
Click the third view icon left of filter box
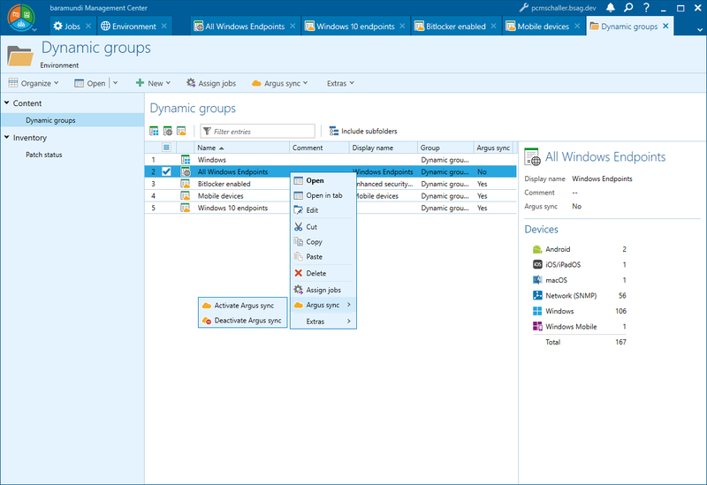[181, 131]
